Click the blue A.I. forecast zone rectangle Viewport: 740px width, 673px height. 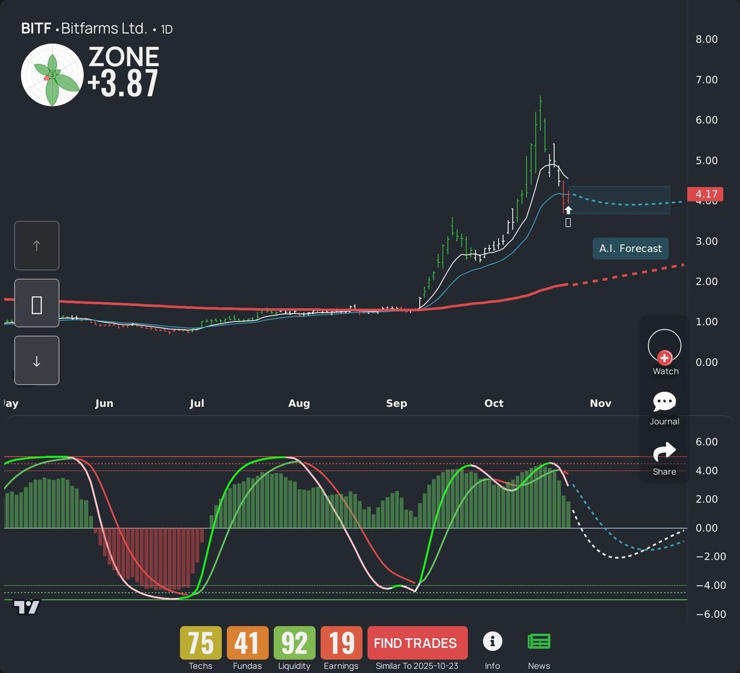click(620, 200)
